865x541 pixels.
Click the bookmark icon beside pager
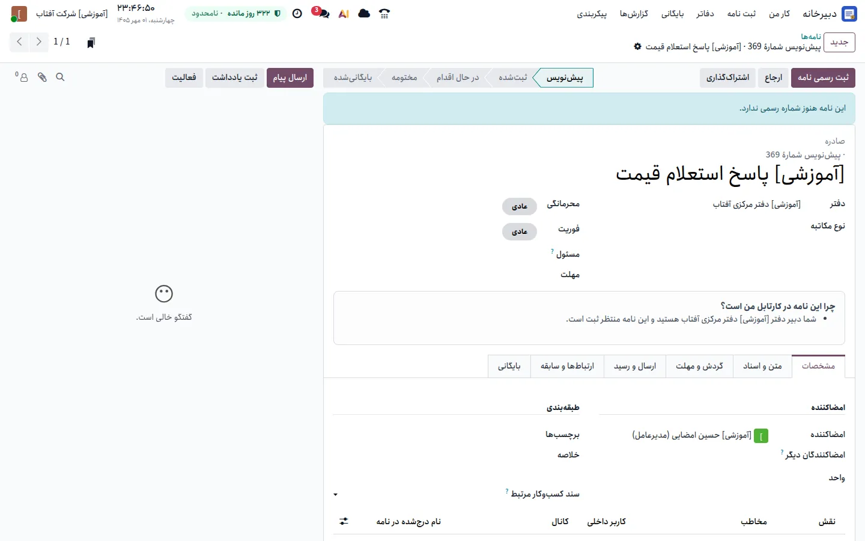(91, 42)
